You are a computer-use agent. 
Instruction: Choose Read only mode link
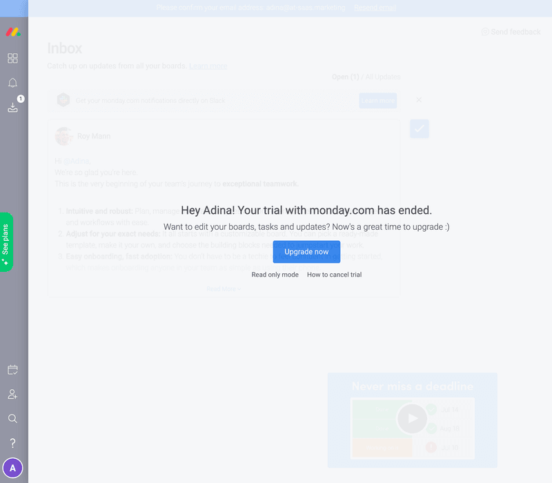275,275
